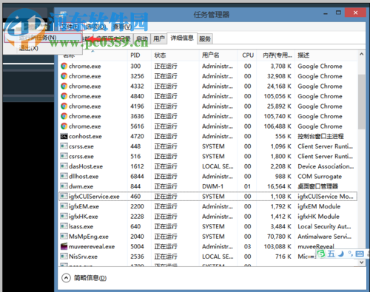Switch to the 详细信息 tab
Screen dimensions: 370x292
tap(182, 38)
